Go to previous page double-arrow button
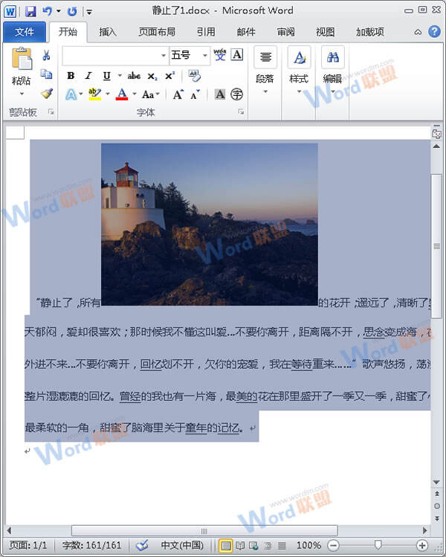Viewport: 446px width, 557px height. (x=437, y=494)
